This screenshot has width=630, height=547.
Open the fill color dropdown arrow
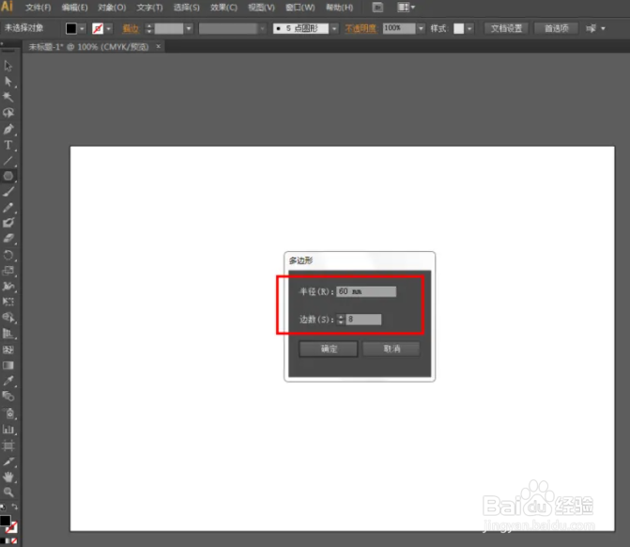pyautogui.click(x=82, y=28)
